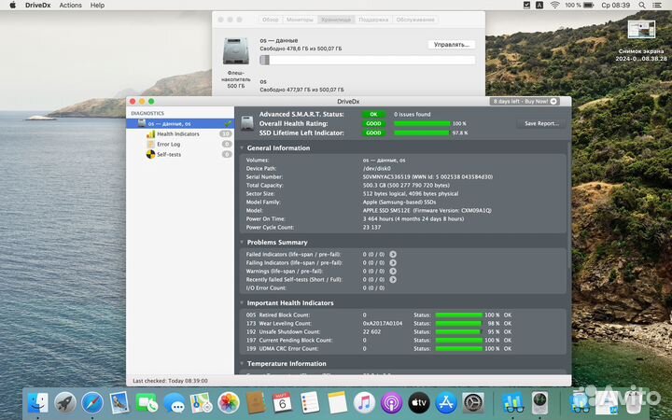Open FaceTime from the Dock
672x420 pixels.
click(x=147, y=403)
